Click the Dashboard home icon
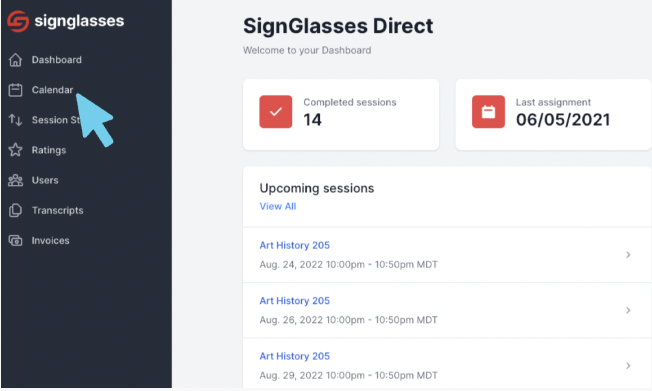 point(15,60)
